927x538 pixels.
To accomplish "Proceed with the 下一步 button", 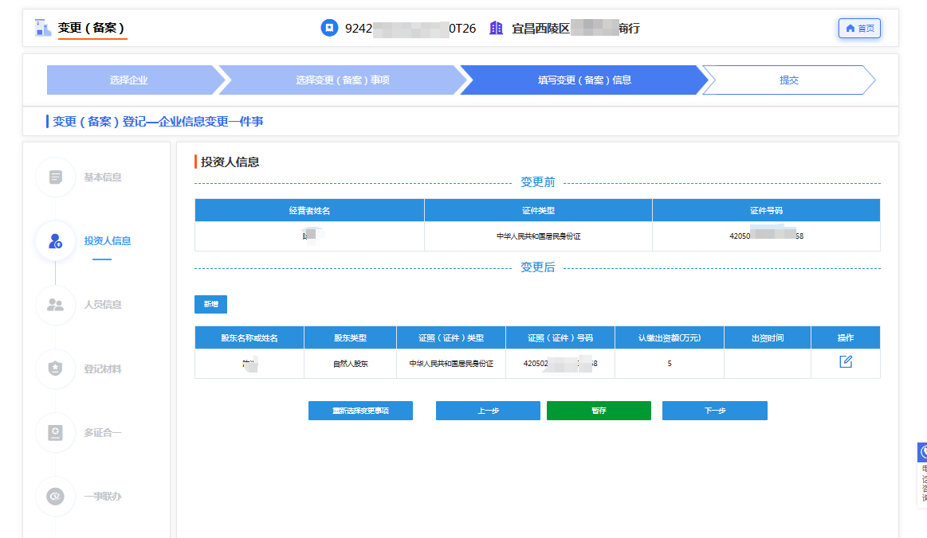I will pos(714,411).
